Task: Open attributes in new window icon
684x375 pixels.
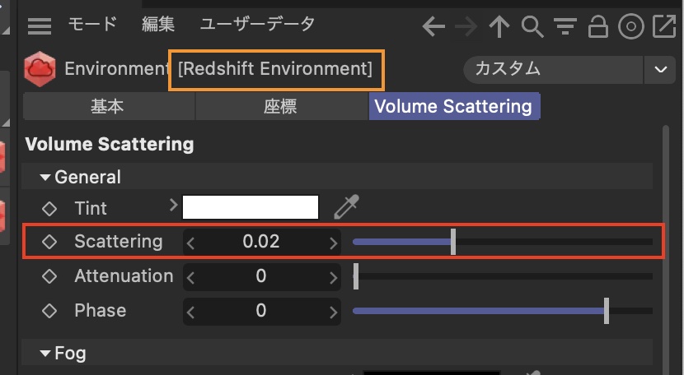Action: (x=663, y=27)
